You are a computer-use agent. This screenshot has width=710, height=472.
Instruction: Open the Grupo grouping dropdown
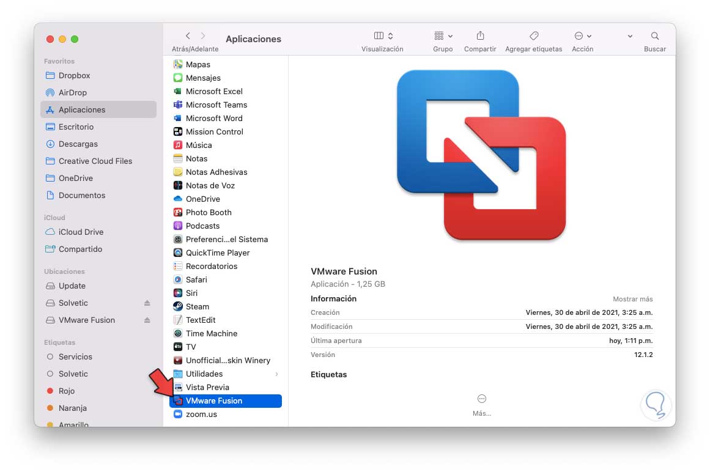point(443,35)
